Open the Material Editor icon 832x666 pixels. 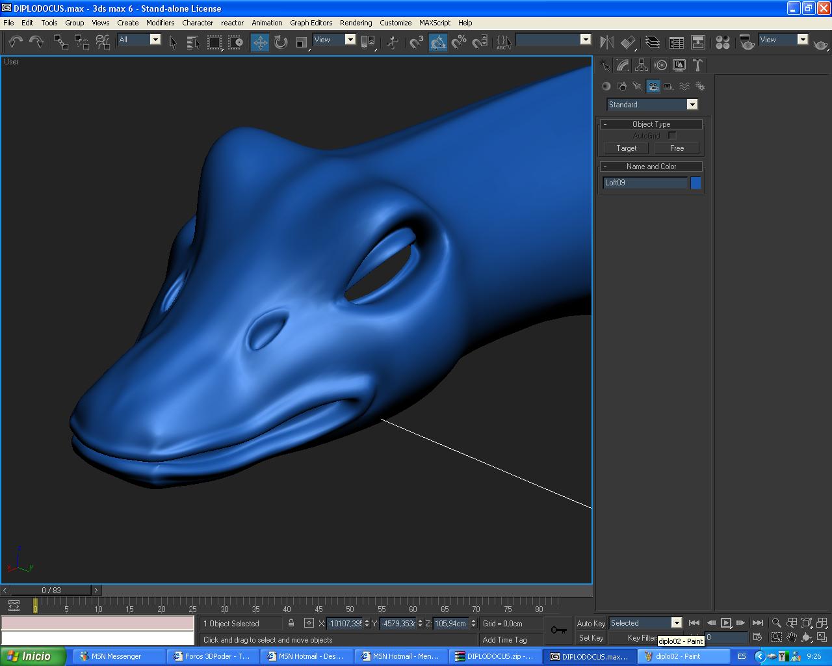coord(722,43)
